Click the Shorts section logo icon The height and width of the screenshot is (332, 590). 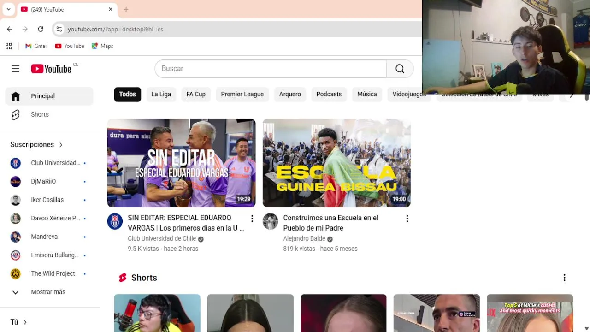pyautogui.click(x=123, y=278)
